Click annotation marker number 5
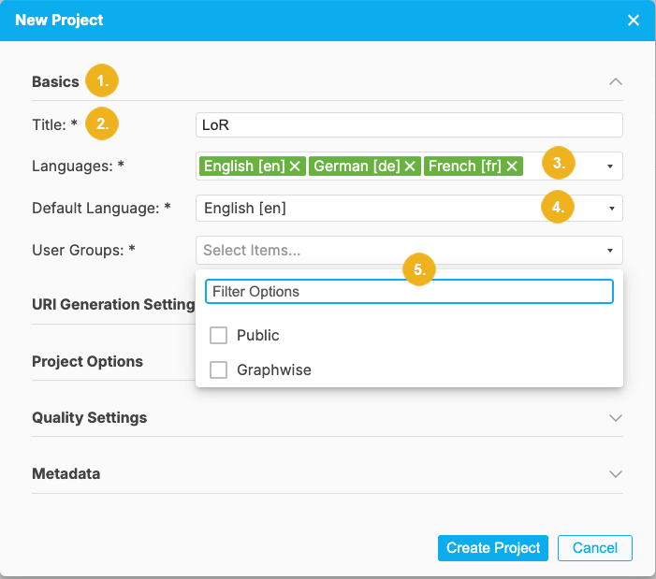The height and width of the screenshot is (579, 656). click(x=420, y=269)
